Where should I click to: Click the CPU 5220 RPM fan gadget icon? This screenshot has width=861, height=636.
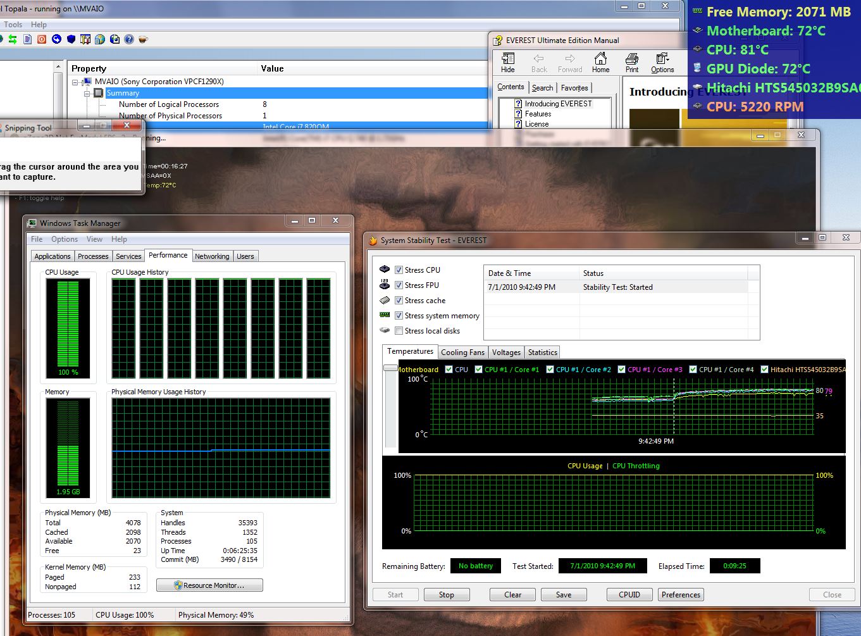[698, 106]
